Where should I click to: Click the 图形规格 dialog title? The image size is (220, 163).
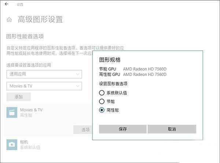[110, 60]
